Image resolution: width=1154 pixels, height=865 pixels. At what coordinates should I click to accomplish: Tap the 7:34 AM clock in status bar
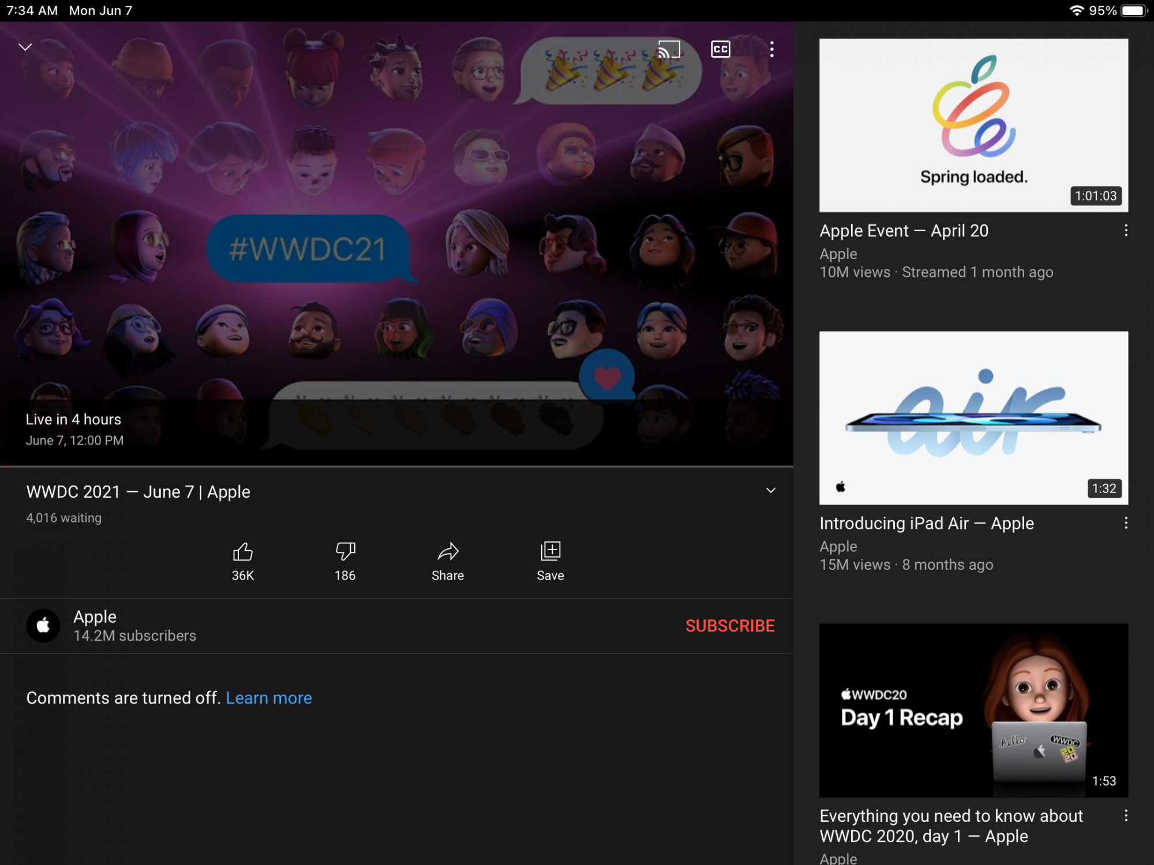(32, 10)
